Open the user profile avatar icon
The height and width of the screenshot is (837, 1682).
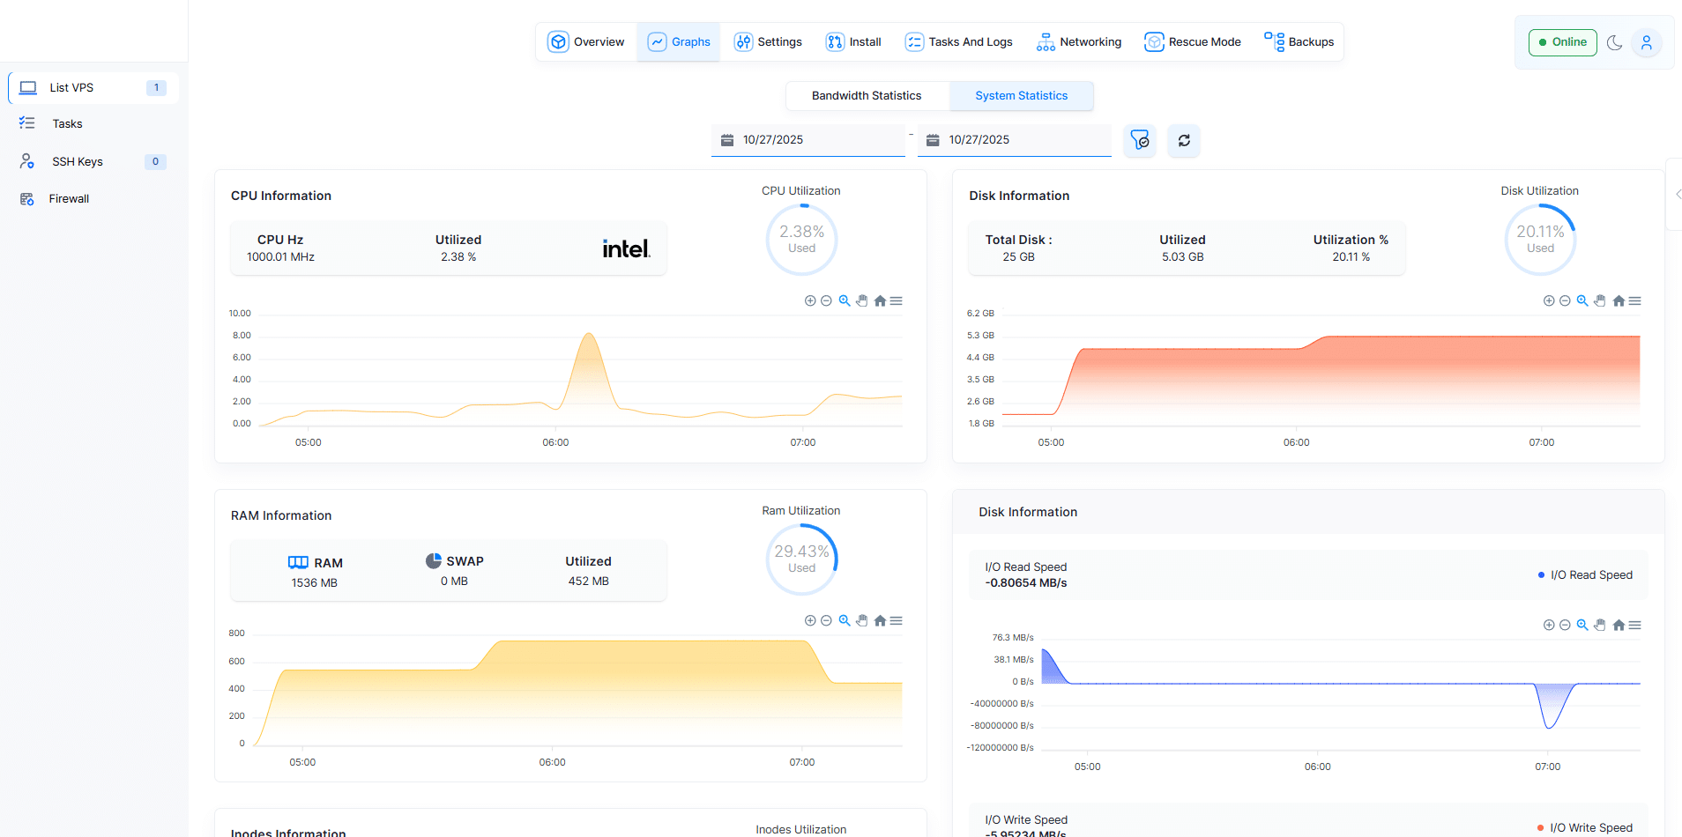coord(1646,42)
